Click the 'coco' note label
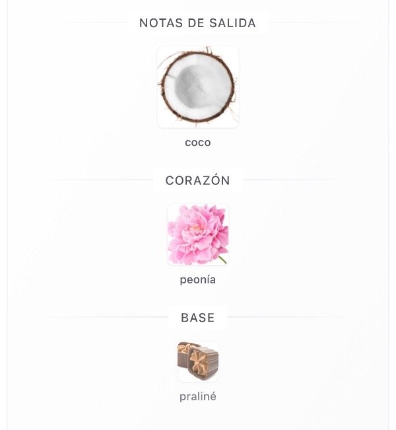The image size is (396, 430). tap(198, 142)
